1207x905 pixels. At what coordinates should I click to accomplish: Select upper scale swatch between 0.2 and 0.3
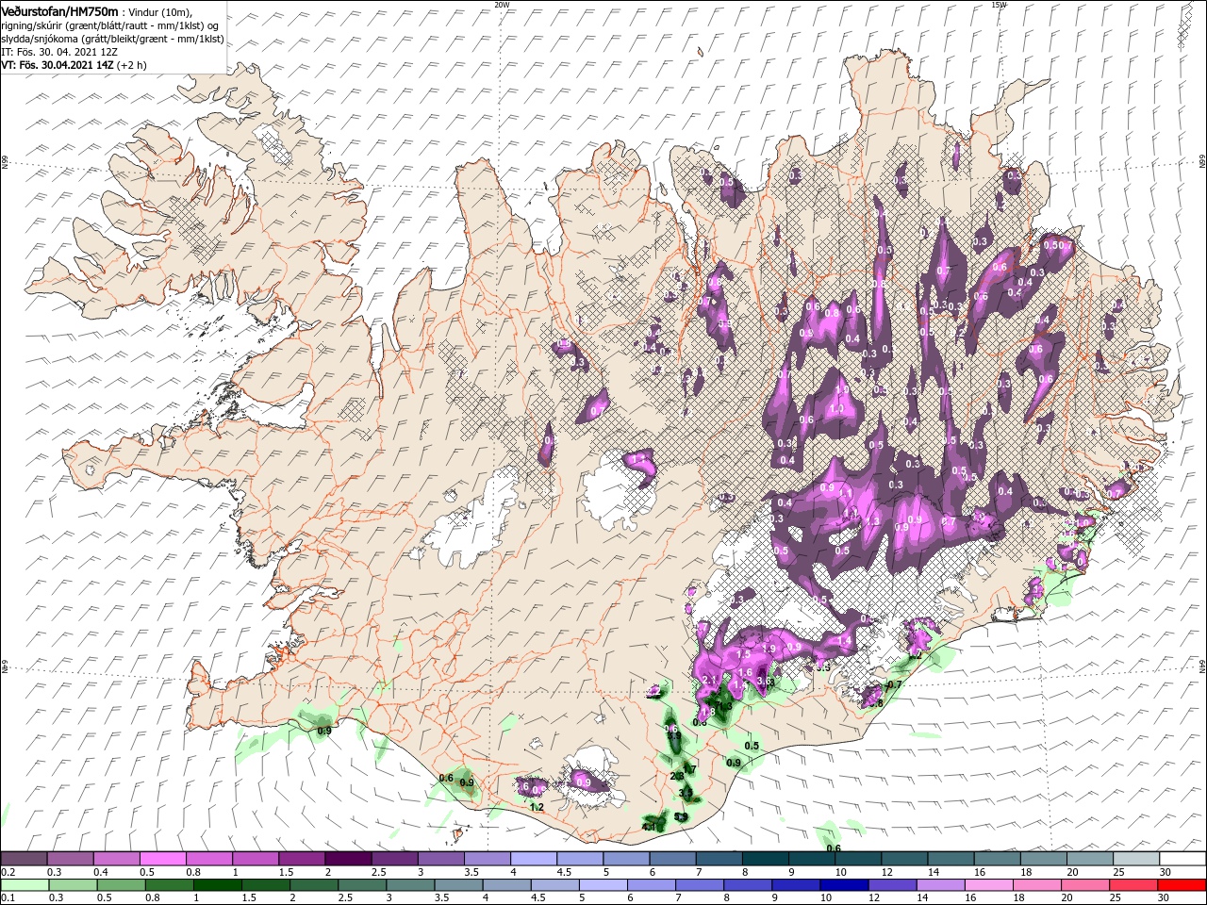24,859
